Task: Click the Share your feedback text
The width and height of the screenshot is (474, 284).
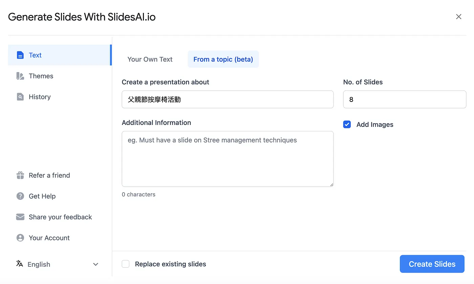Action: point(60,217)
